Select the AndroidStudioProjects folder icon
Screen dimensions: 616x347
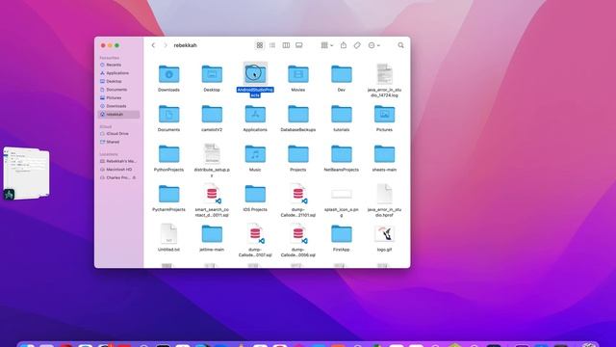point(255,73)
